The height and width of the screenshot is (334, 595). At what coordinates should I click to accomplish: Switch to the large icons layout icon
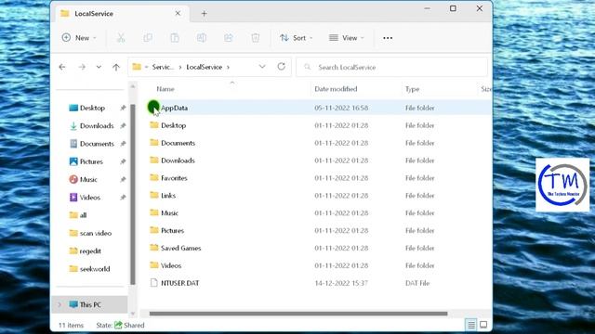coord(483,325)
